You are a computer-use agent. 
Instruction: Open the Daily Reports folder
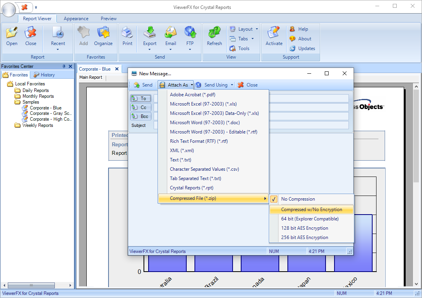pos(35,90)
